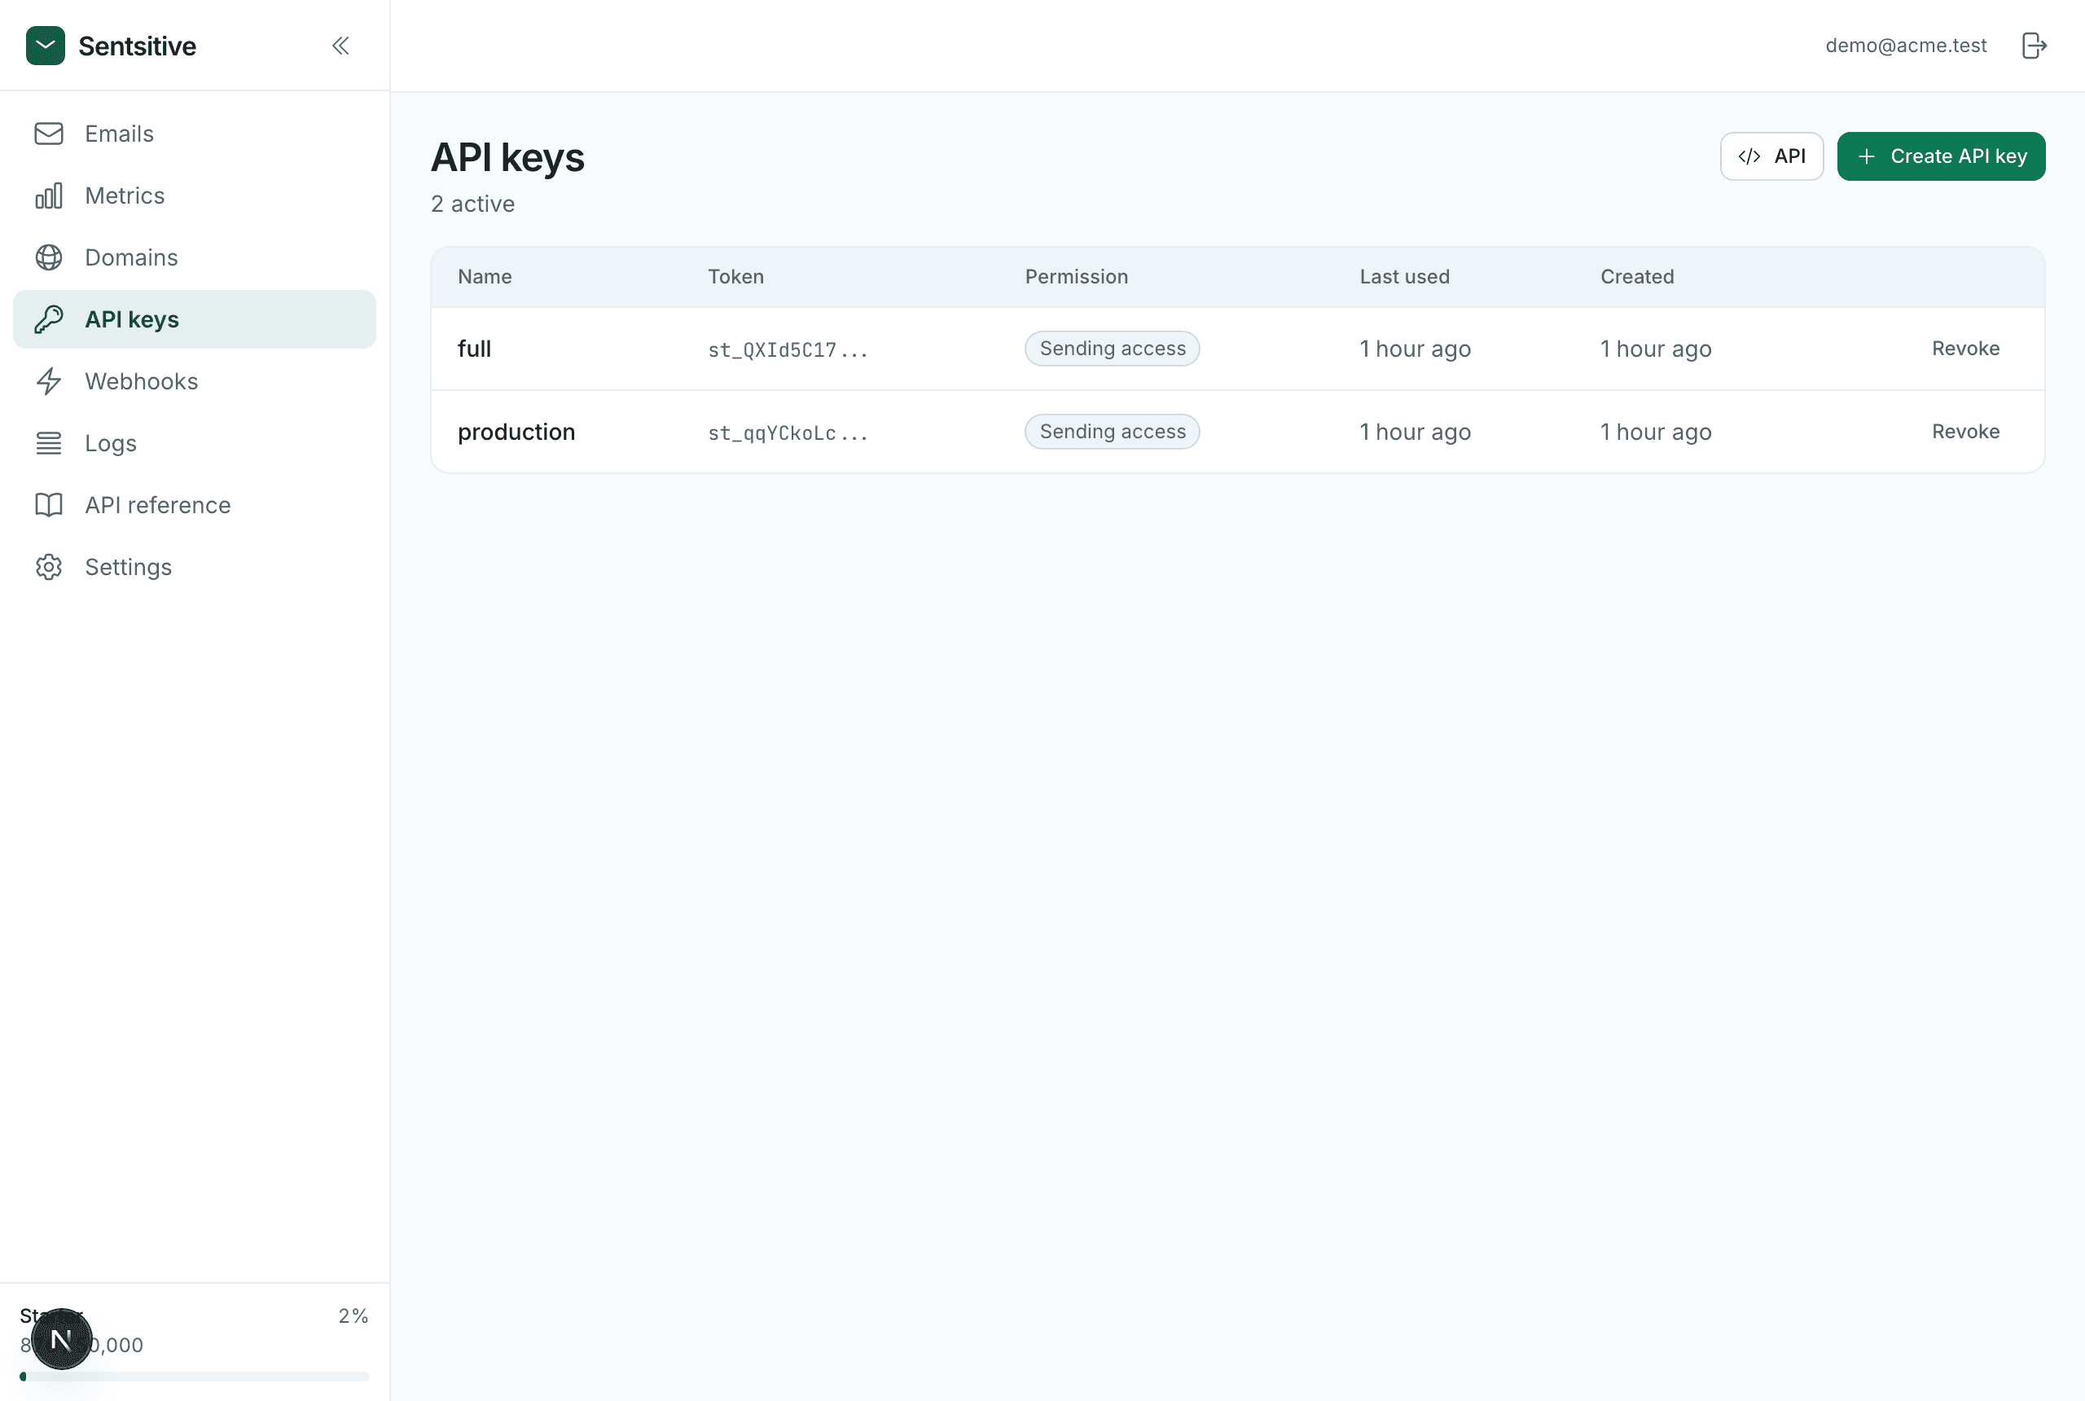Click the Last used column header
2085x1401 pixels.
[1404, 277]
